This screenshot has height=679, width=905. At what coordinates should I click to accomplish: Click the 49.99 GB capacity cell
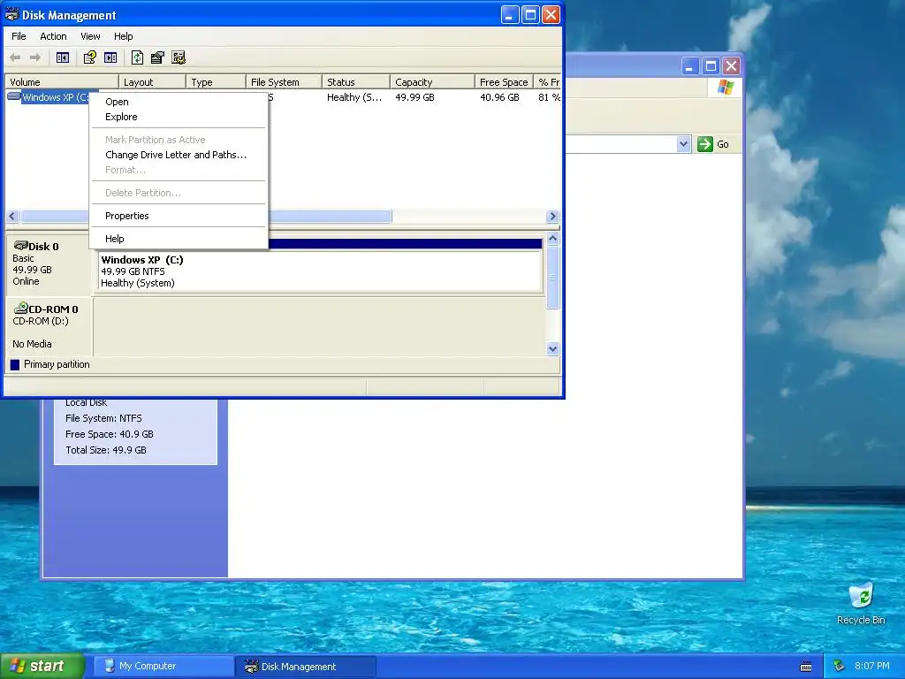414,97
